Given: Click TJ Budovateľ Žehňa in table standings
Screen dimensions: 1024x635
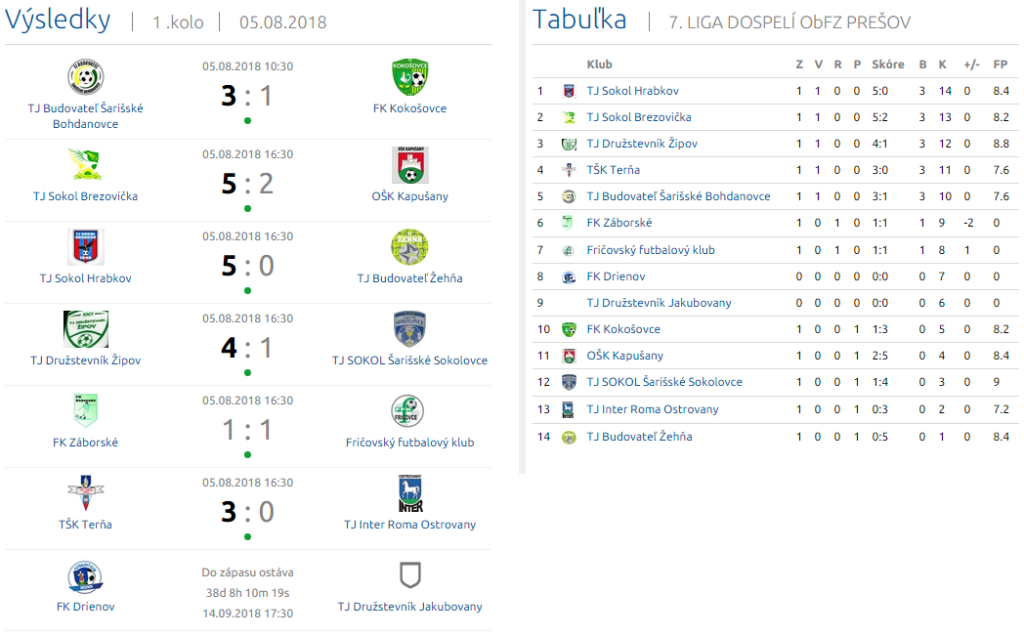Looking at the screenshot, I should pos(639,437).
